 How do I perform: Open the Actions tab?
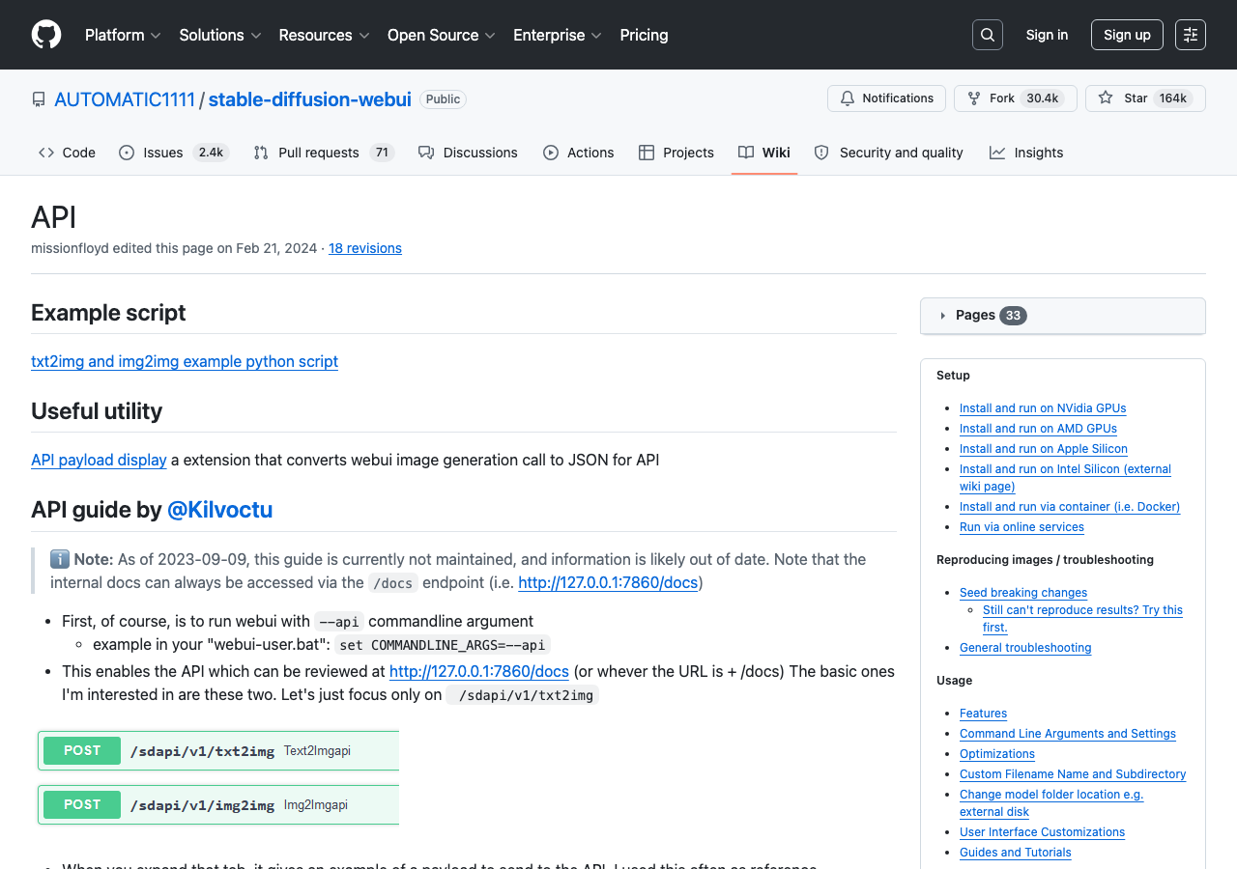pos(579,153)
